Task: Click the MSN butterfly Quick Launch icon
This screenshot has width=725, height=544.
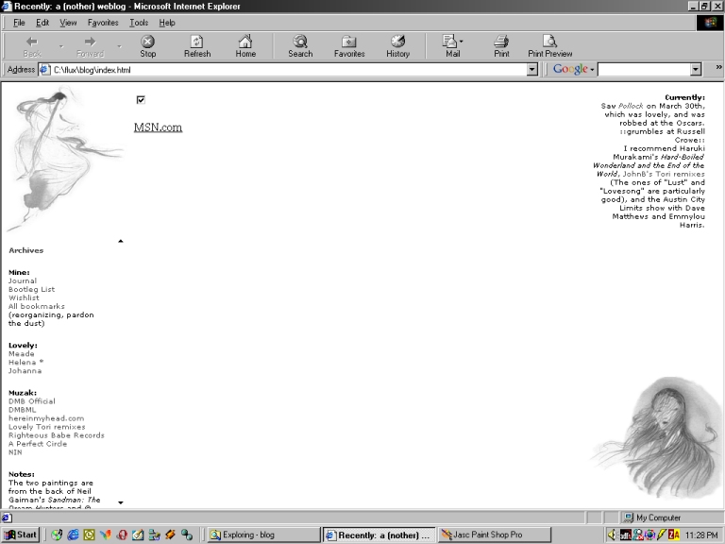Action: point(106,535)
